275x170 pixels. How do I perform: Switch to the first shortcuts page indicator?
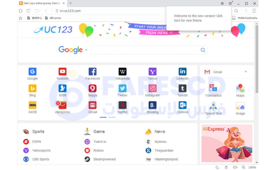[x=103, y=117]
